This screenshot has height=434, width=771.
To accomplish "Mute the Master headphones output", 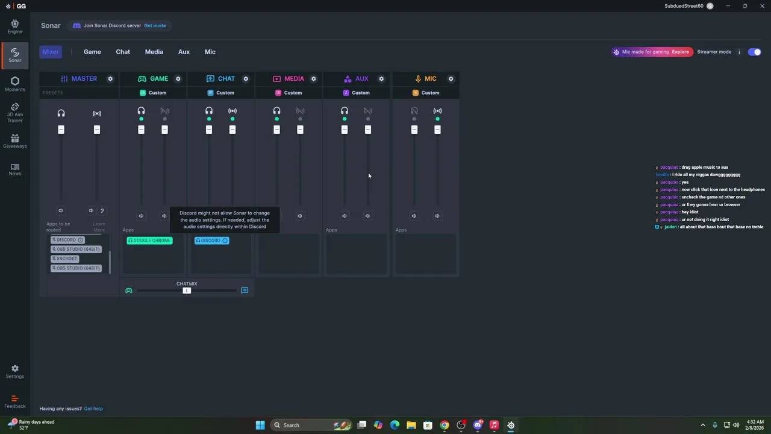I will coord(60,210).
